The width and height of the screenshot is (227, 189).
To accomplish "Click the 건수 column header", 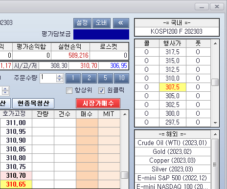I will [x=65, y=114].
